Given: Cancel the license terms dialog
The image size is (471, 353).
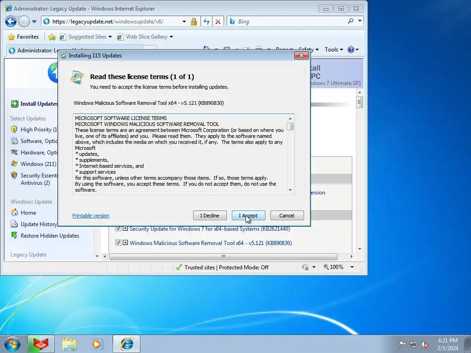Looking at the screenshot, I should [287, 216].
